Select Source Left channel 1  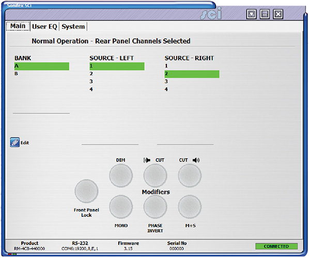pyautogui.click(x=117, y=66)
